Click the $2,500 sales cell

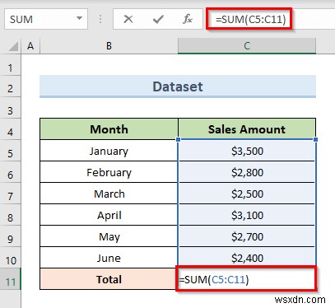pyautogui.click(x=247, y=194)
